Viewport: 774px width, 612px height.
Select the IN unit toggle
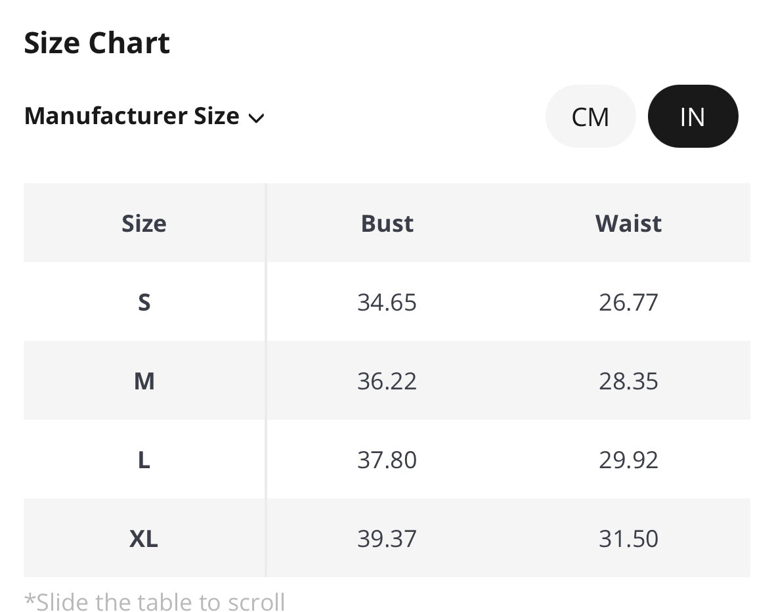693,117
